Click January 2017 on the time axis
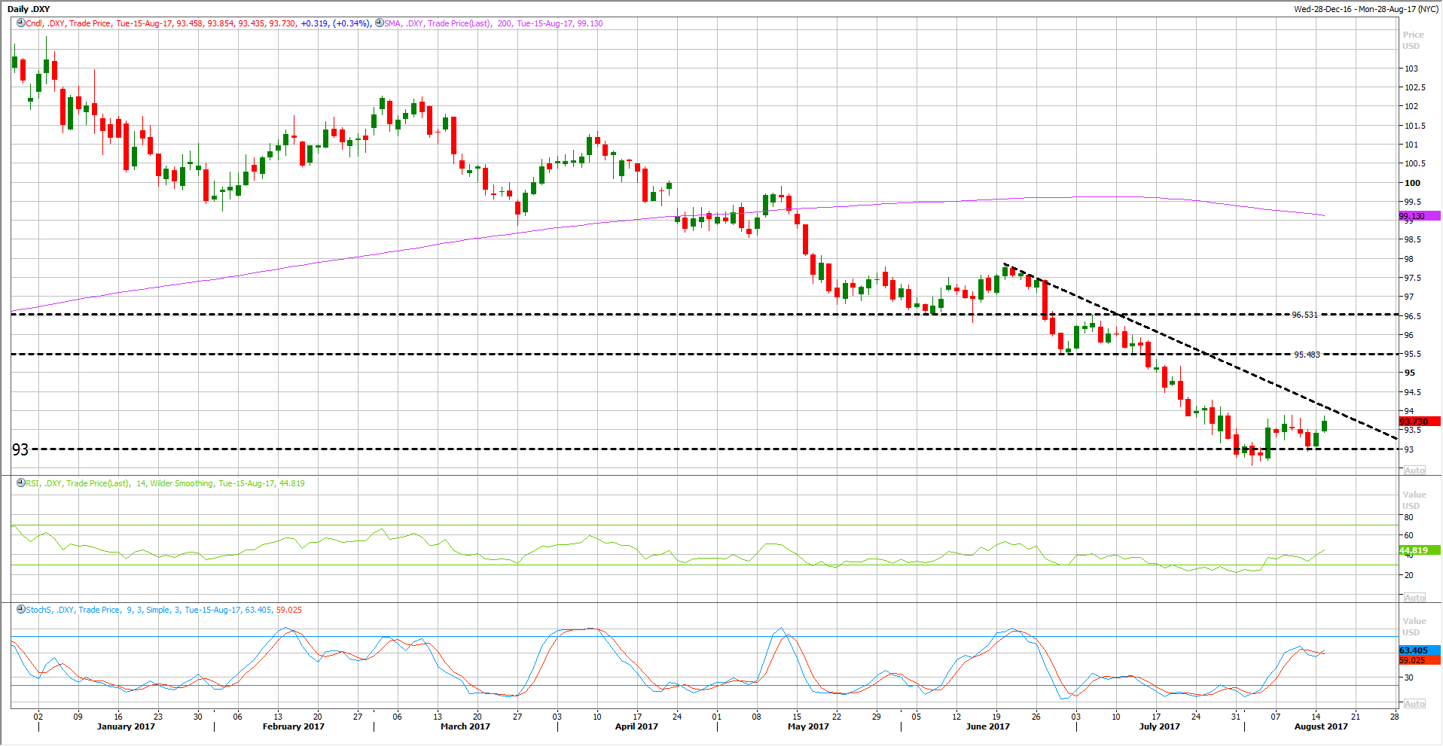1443x746 pixels. coord(126,726)
